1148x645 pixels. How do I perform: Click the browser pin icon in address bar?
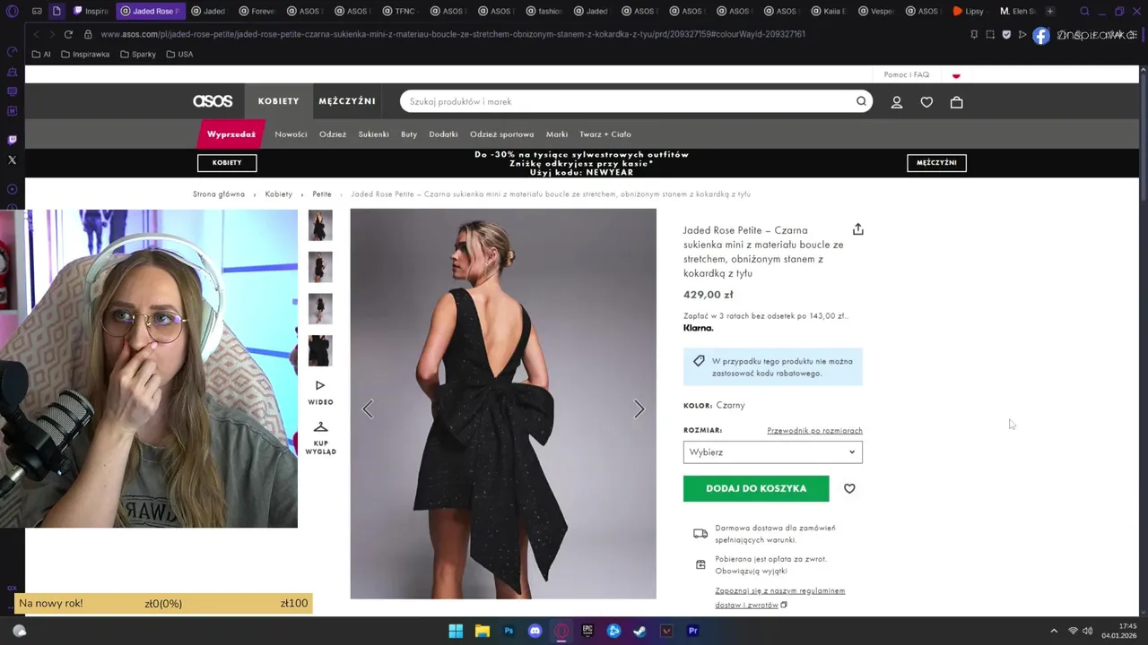974,34
